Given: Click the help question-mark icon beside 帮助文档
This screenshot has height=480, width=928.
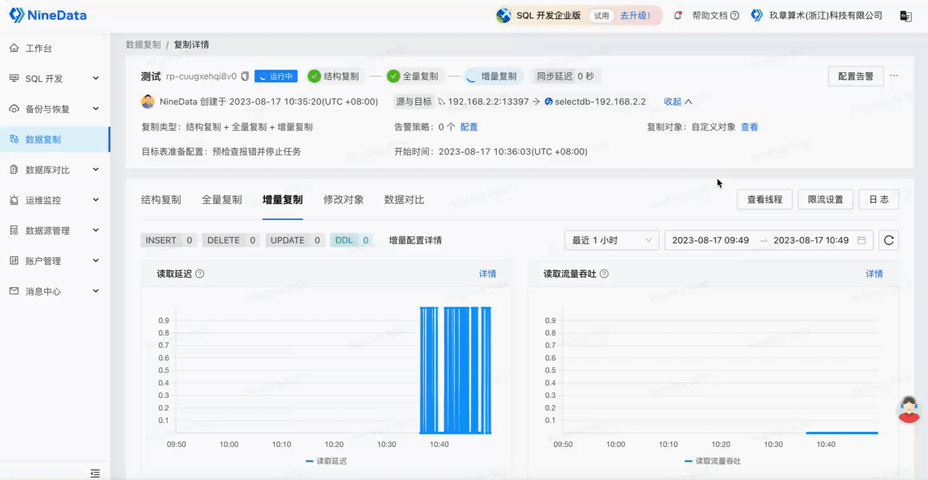Looking at the screenshot, I should tap(735, 15).
